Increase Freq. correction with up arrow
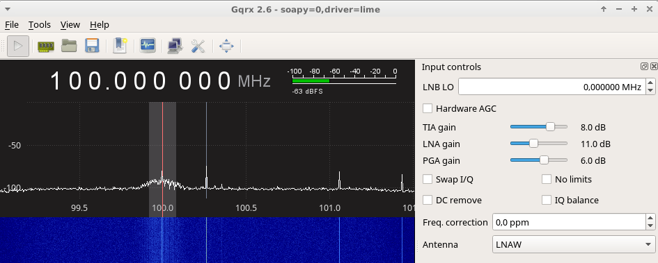 [x=650, y=219]
